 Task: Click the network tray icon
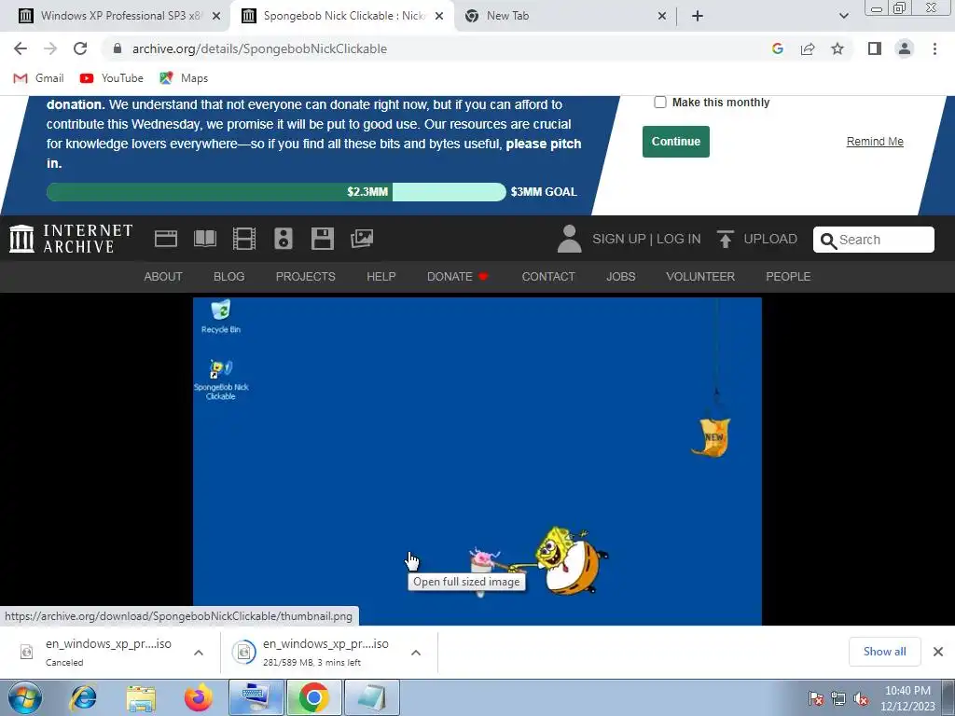838,698
